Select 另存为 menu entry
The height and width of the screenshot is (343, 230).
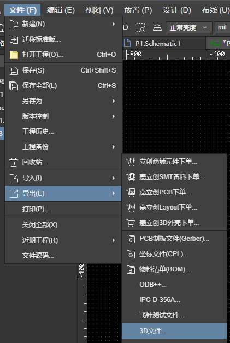coord(63,101)
